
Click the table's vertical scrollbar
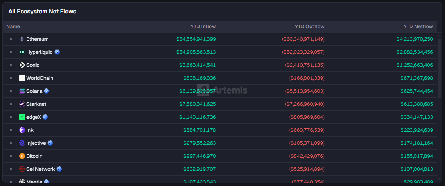(439, 90)
